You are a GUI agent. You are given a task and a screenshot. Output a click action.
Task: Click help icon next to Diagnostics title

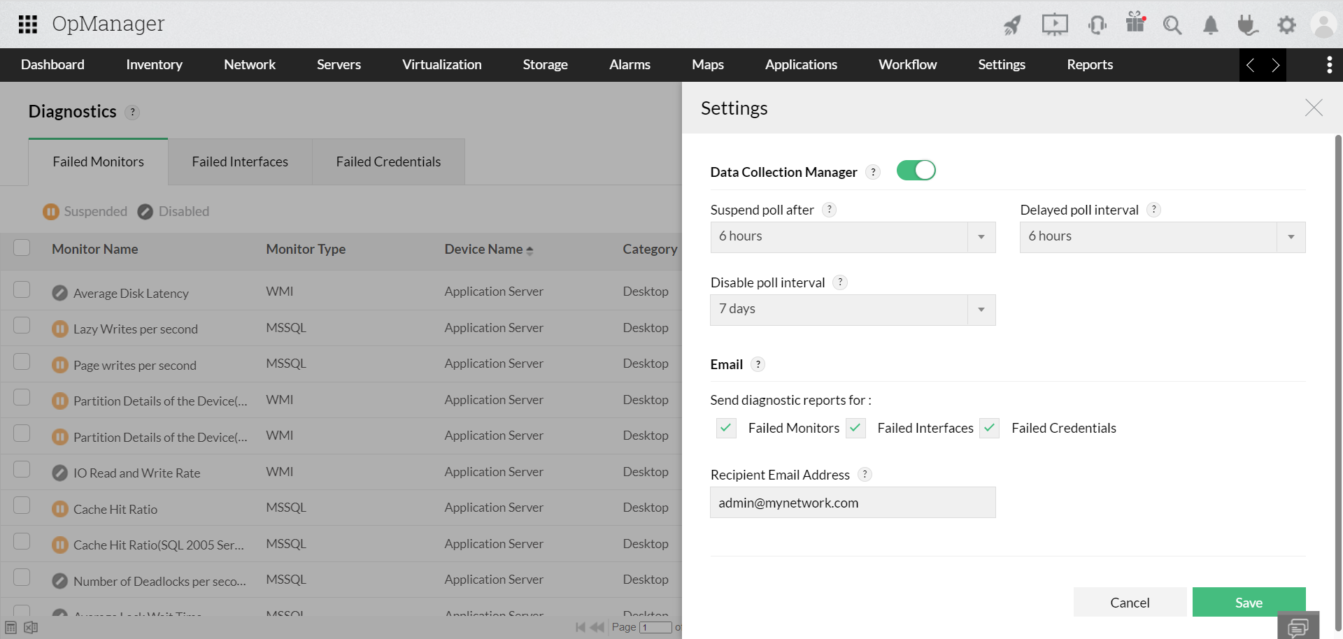(x=132, y=113)
